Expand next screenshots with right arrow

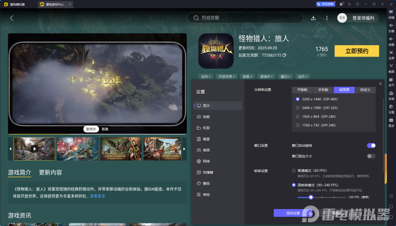tap(184, 149)
